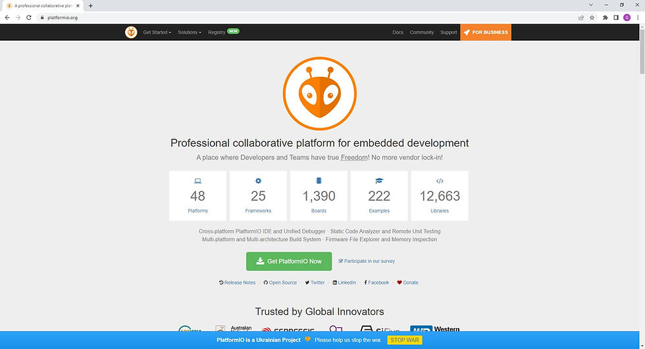This screenshot has height=349, width=645.
Task: Click the FOR BUSINESS button
Action: pyautogui.click(x=486, y=32)
